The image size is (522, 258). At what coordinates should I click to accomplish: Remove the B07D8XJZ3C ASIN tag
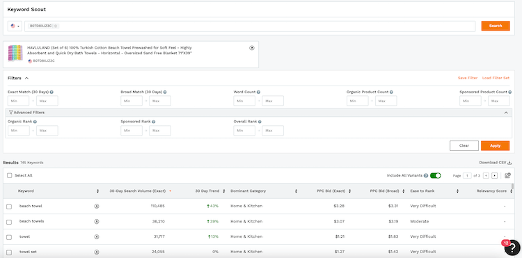(x=56, y=26)
